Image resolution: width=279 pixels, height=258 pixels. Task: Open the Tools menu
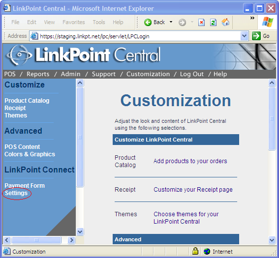tap(99, 22)
